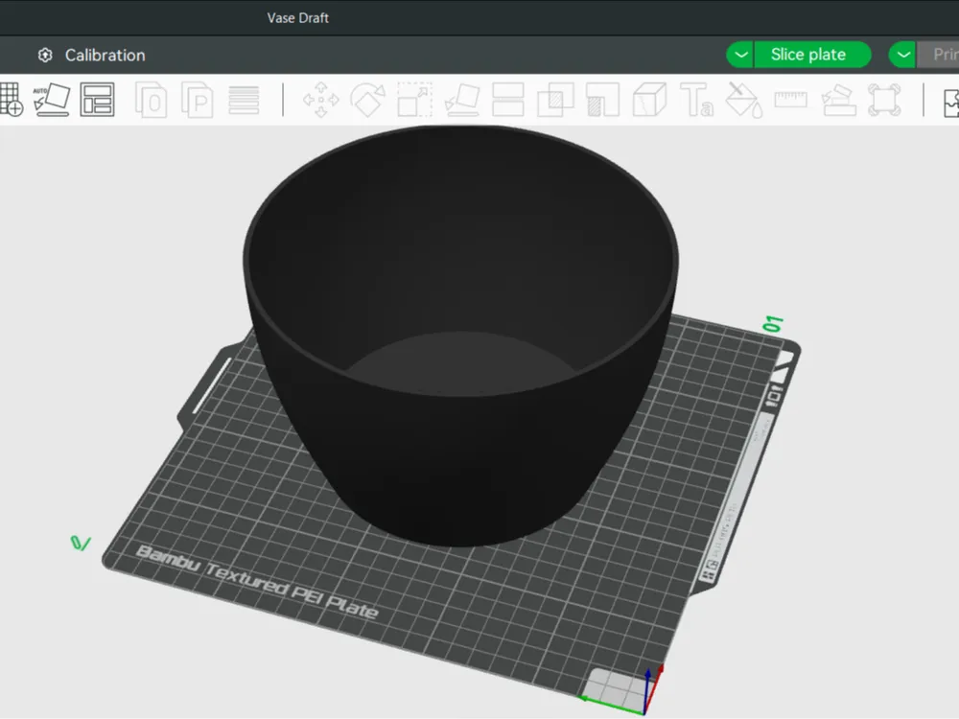Select the Move tool

coord(320,100)
